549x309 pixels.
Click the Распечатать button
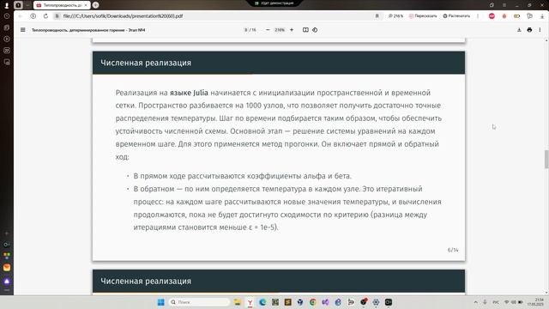point(456,16)
